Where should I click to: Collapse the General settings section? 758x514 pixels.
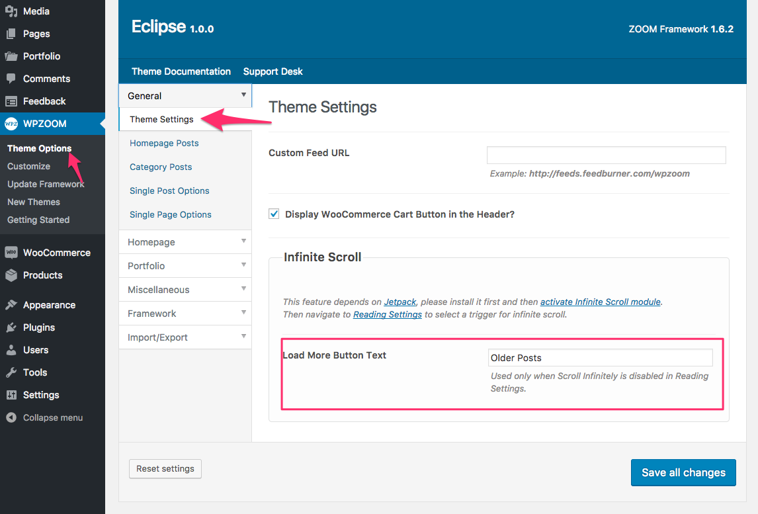185,96
